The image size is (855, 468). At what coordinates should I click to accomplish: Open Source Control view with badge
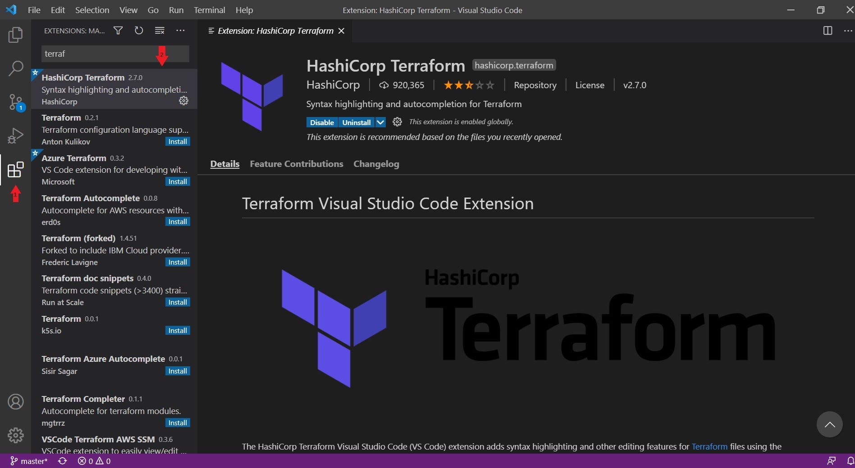pos(16,103)
